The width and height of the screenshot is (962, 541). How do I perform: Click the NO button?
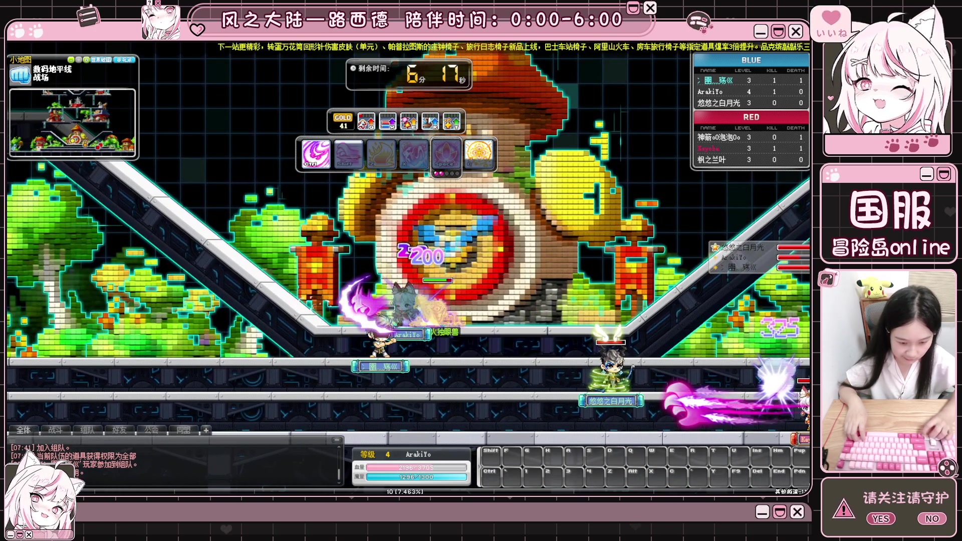(932, 519)
